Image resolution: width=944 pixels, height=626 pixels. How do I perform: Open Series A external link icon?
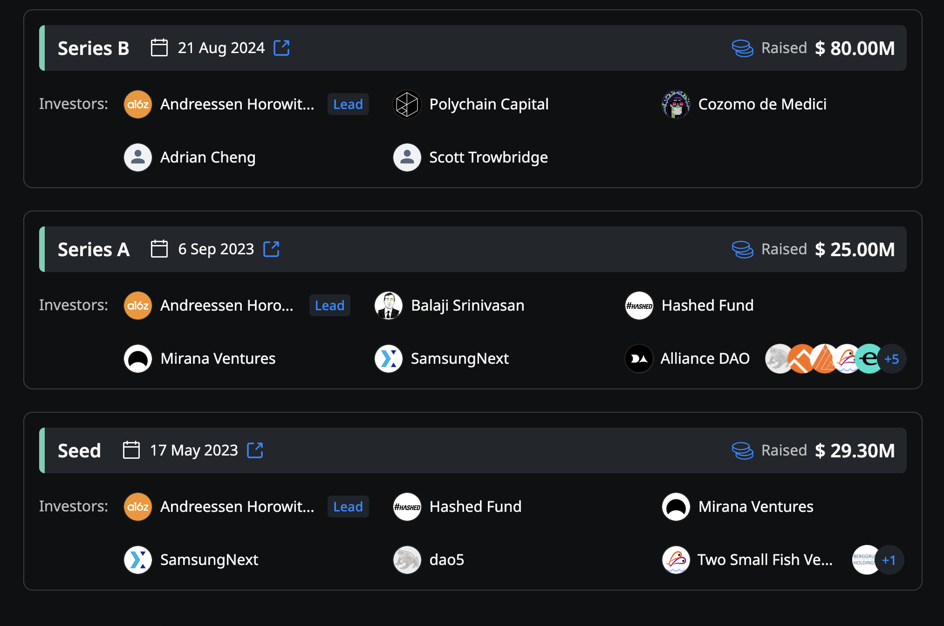pos(271,249)
